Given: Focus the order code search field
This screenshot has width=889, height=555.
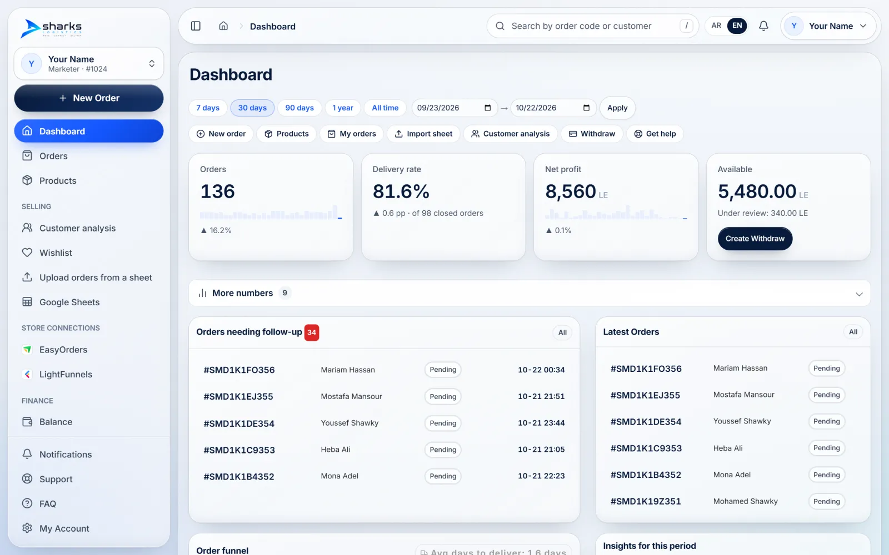Looking at the screenshot, I should pyautogui.click(x=593, y=26).
